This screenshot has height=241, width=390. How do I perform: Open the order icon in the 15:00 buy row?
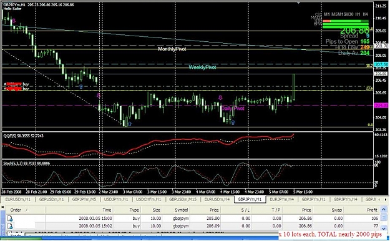(10, 219)
